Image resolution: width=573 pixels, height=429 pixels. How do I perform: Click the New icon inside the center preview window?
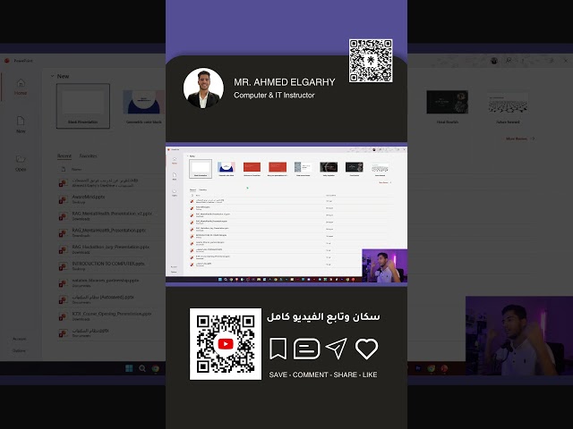pyautogui.click(x=175, y=175)
